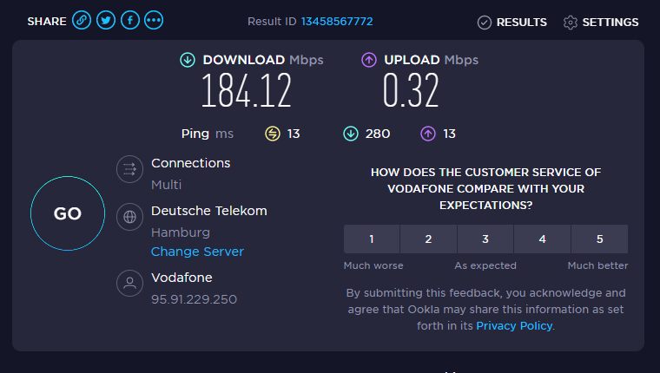Copy the share link icon
This screenshot has height=373, width=660.
82,20
